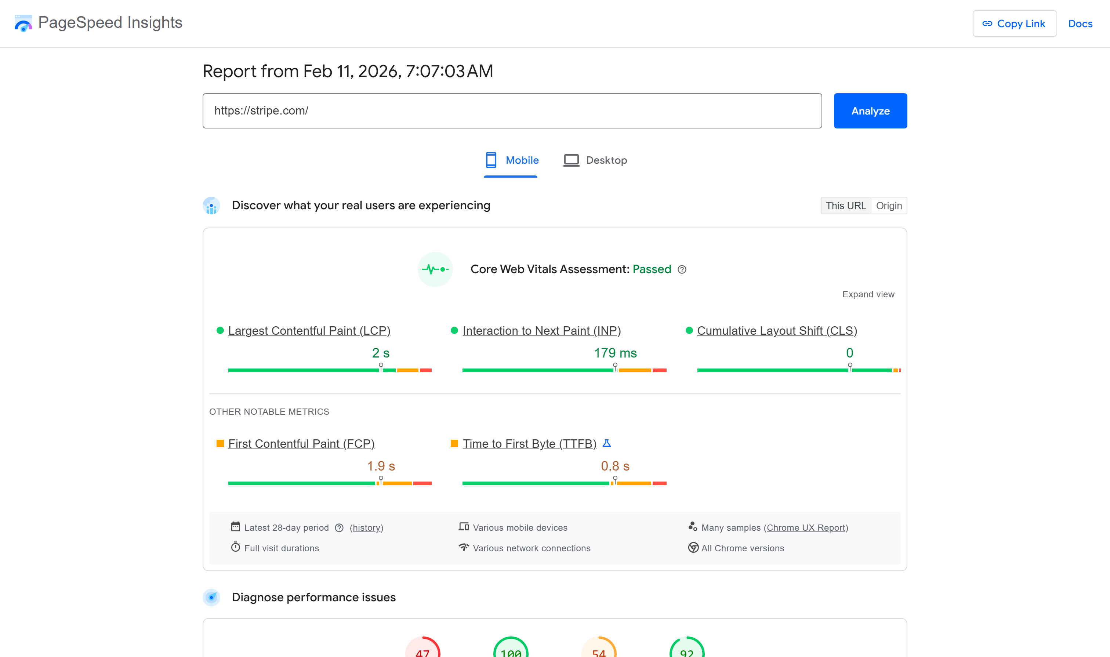This screenshot has width=1110, height=657.
Task: Click inside the URL input field
Action: 509,110
